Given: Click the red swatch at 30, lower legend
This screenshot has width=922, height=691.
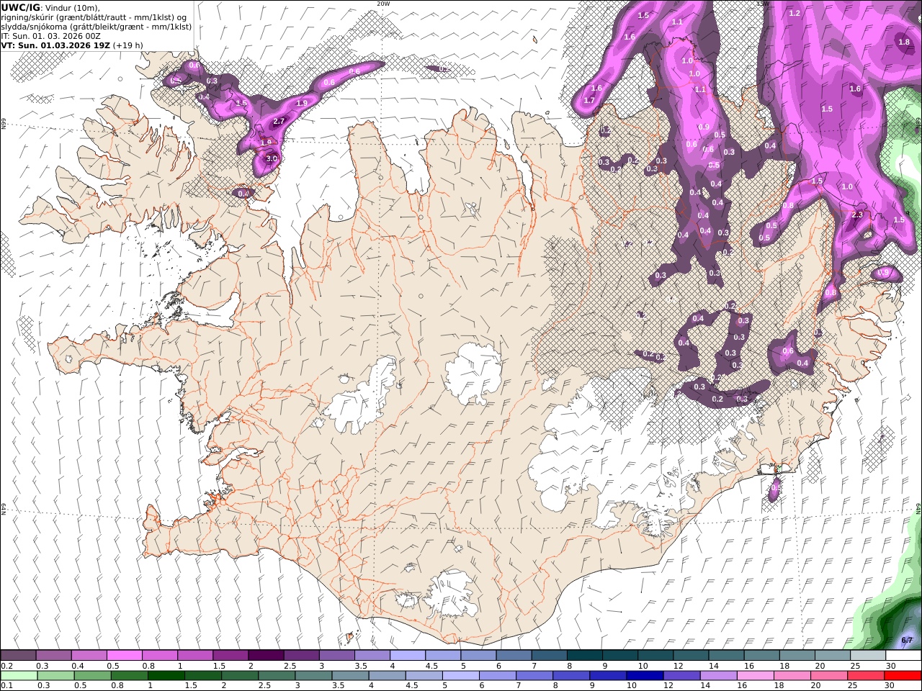Looking at the screenshot, I should (903, 675).
